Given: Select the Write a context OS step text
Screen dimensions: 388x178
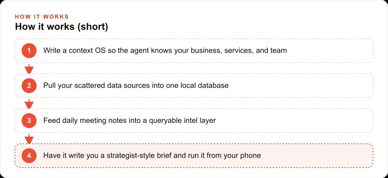Looking at the screenshot, I should [165, 51].
